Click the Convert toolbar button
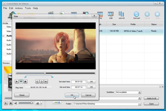Screen dimensions: 166x111 [x=137, y=15]
